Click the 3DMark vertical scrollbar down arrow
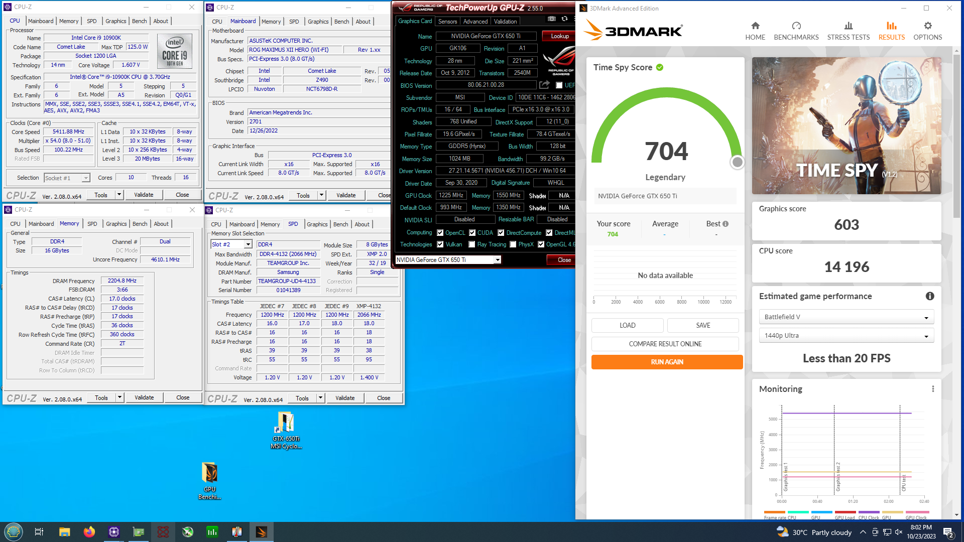The image size is (964, 542). coord(956,515)
